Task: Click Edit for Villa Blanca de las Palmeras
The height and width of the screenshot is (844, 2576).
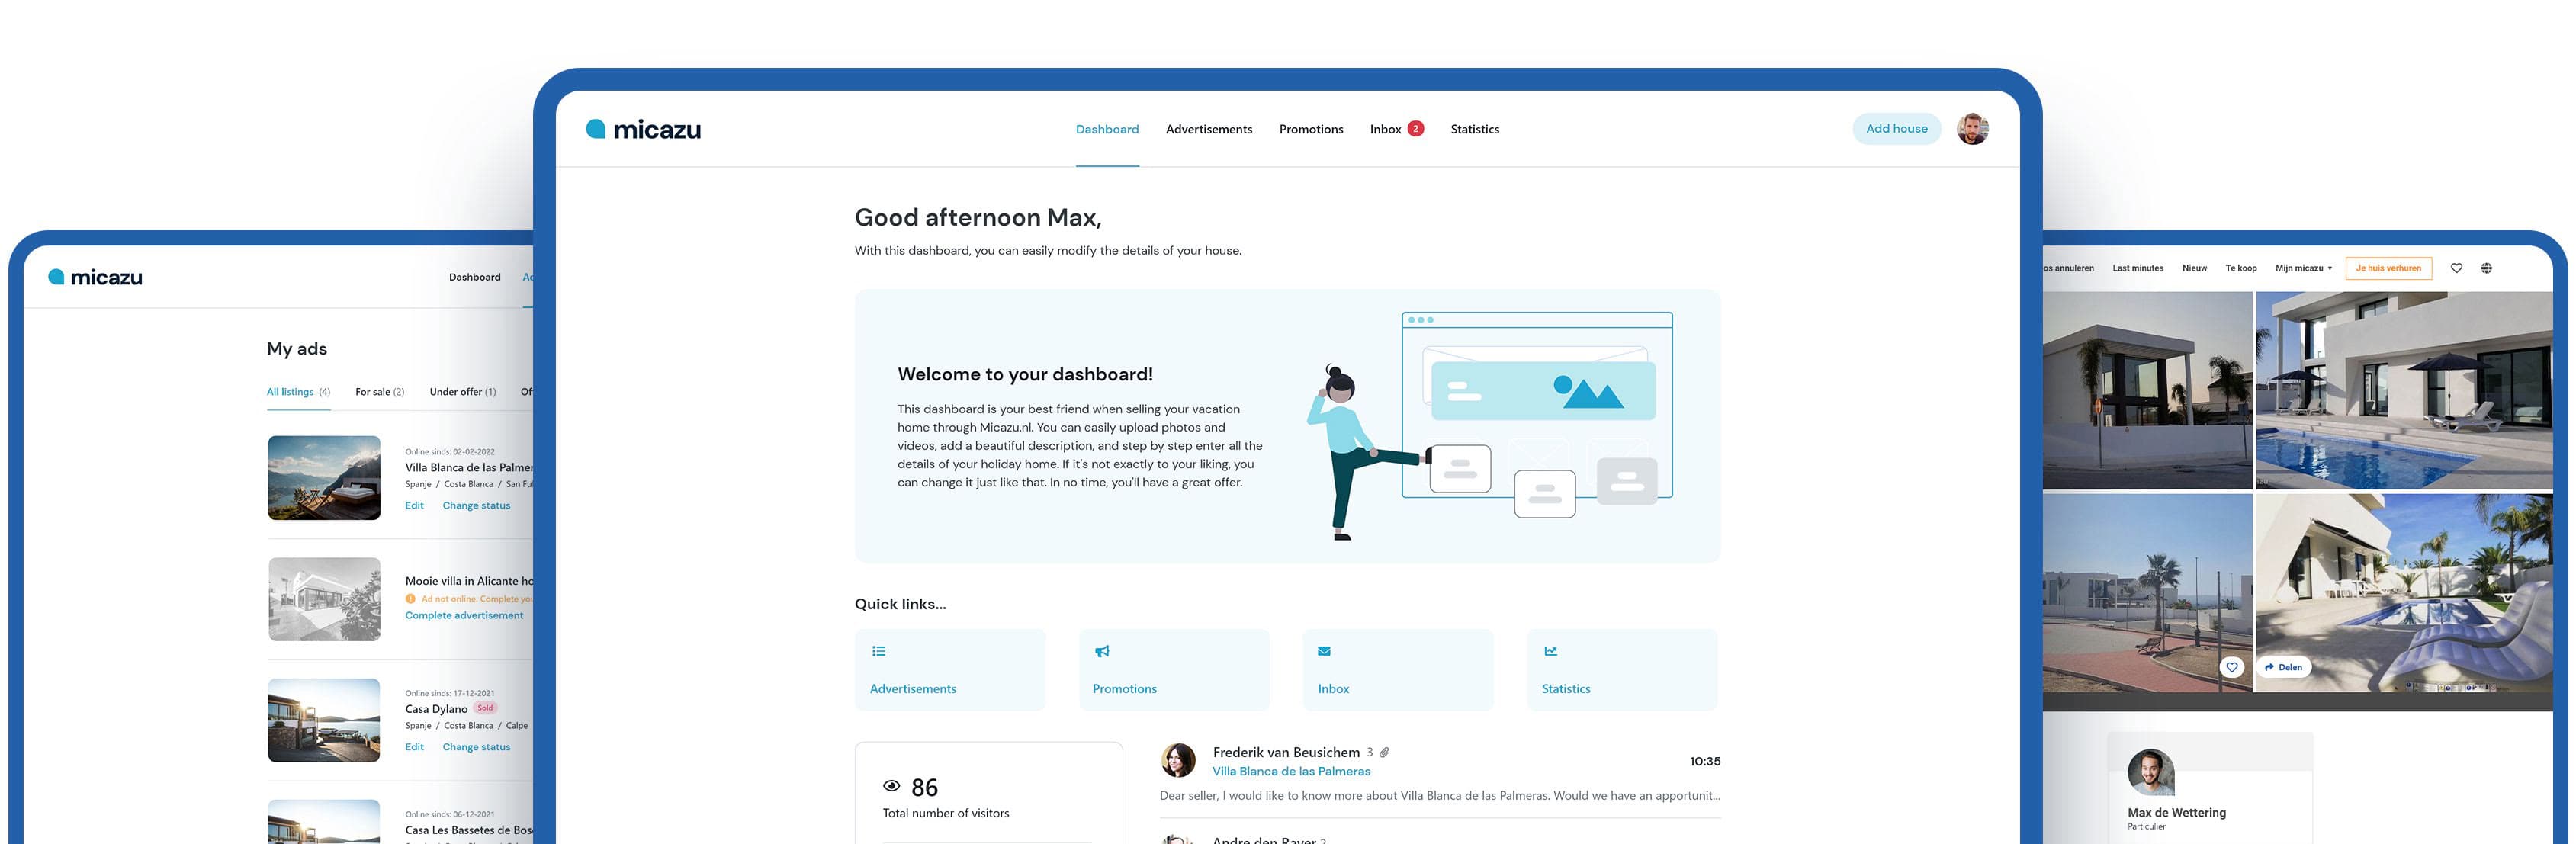Action: 414,506
